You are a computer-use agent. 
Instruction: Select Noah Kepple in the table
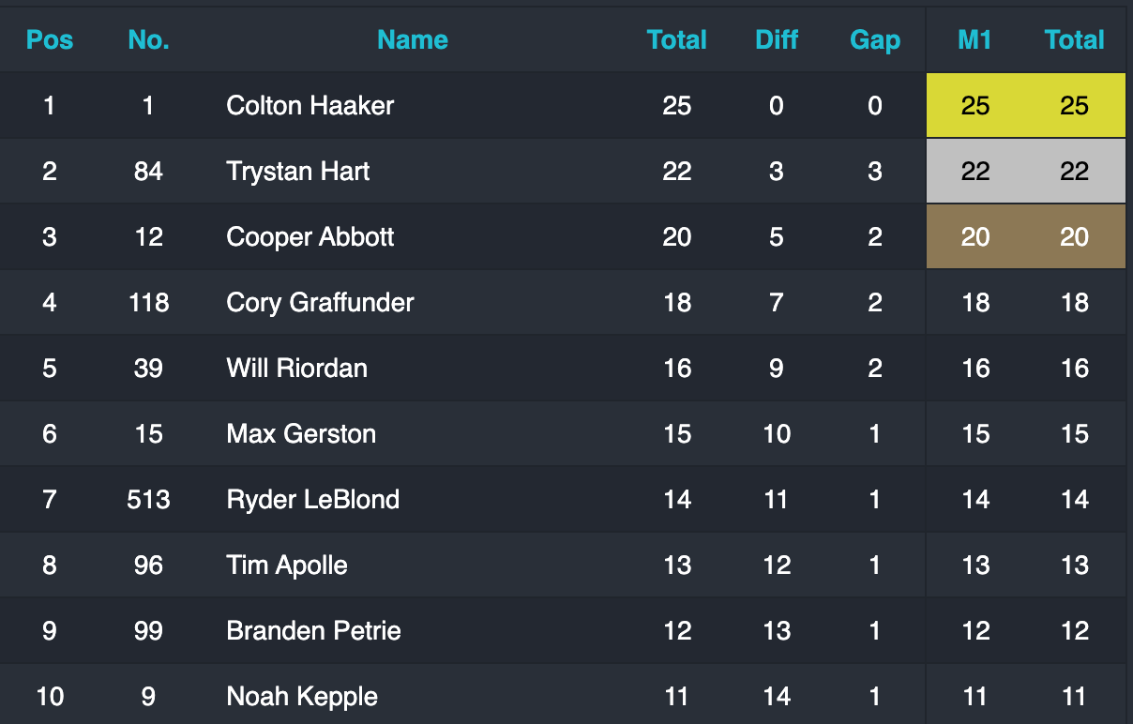click(x=302, y=696)
